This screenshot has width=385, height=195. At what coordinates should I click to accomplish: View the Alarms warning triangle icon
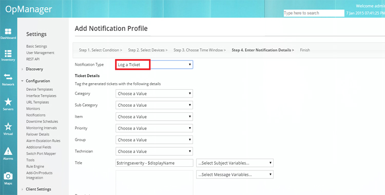(8, 151)
